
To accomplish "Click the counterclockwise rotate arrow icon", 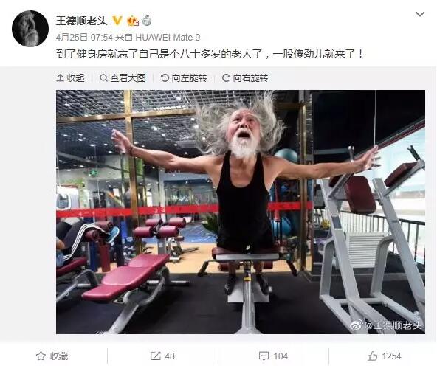I will 165,78.
